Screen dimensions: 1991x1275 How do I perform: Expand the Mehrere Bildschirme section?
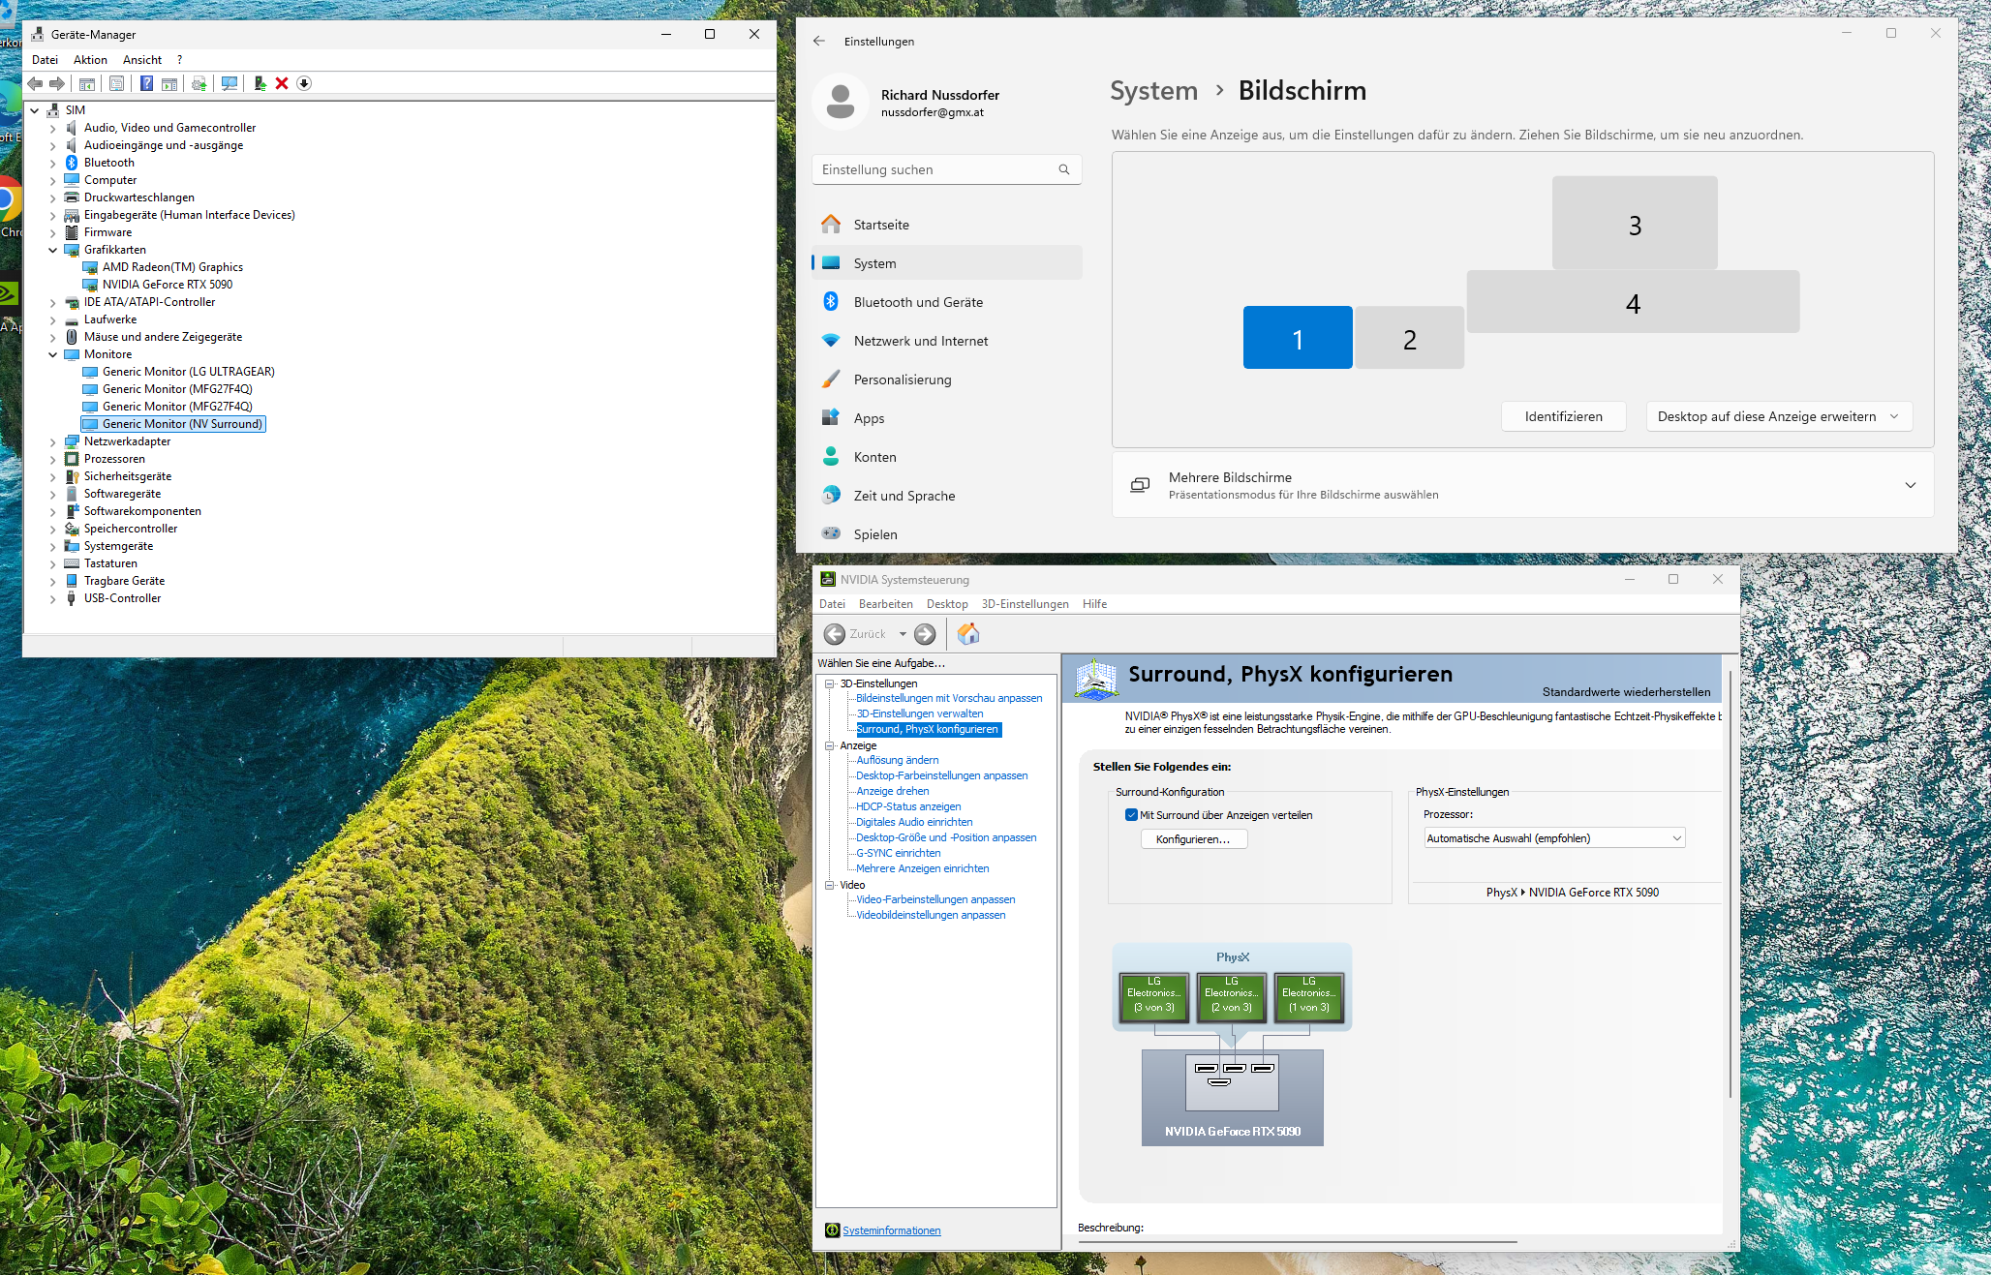1910,485
